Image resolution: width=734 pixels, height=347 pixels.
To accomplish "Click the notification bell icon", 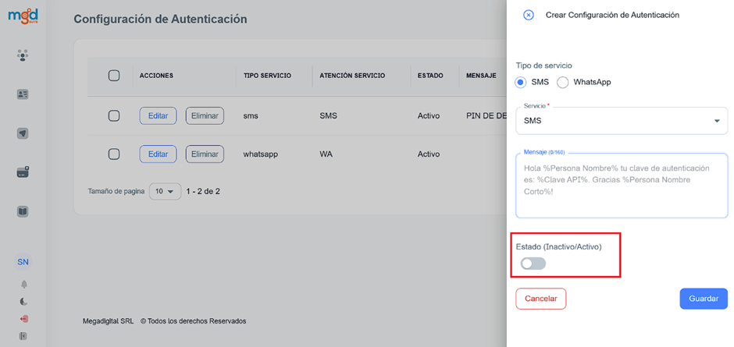I will coord(23,285).
